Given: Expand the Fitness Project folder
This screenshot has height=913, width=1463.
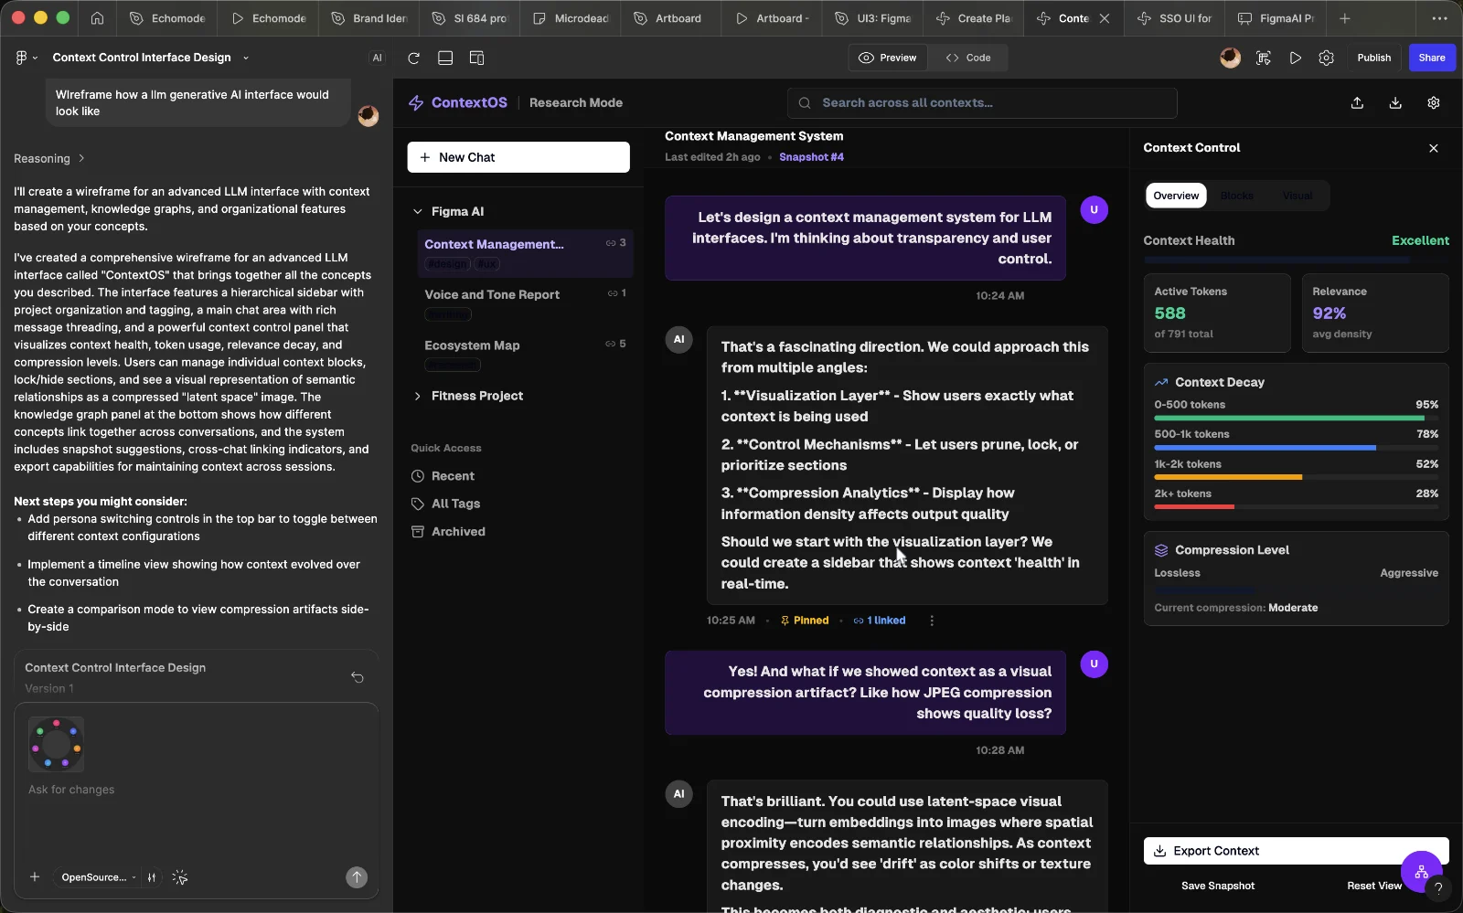Looking at the screenshot, I should 418,396.
